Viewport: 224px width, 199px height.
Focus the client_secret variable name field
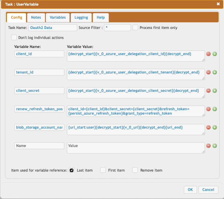coord(39,91)
